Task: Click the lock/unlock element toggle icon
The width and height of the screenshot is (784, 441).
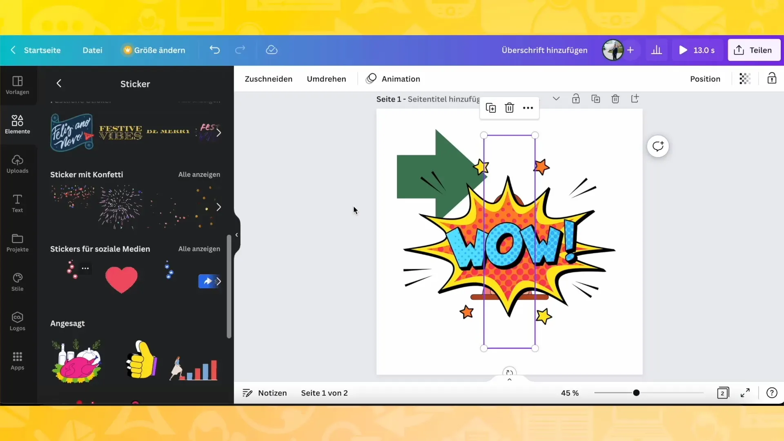Action: (772, 79)
